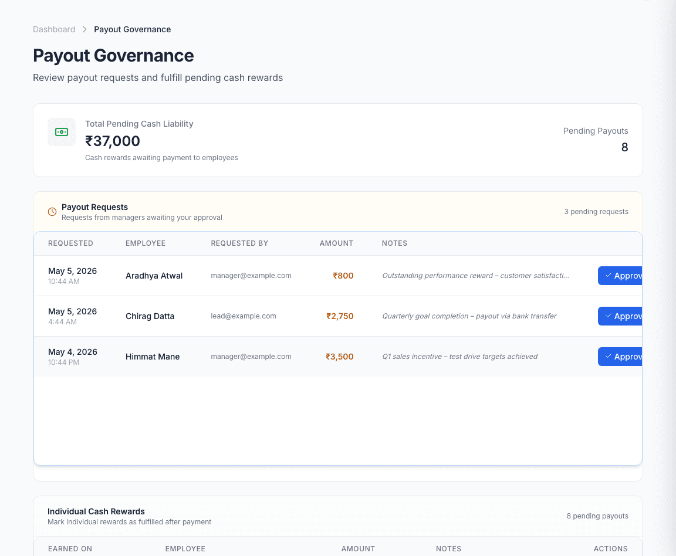Screen dimensions: 676x556
Task: Click May 4, 2026 10:44 PM date
Action: (72, 357)
